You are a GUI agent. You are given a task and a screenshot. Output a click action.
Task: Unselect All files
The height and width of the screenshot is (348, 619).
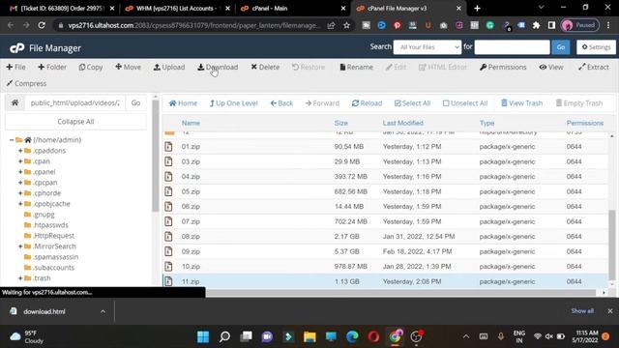pos(465,103)
